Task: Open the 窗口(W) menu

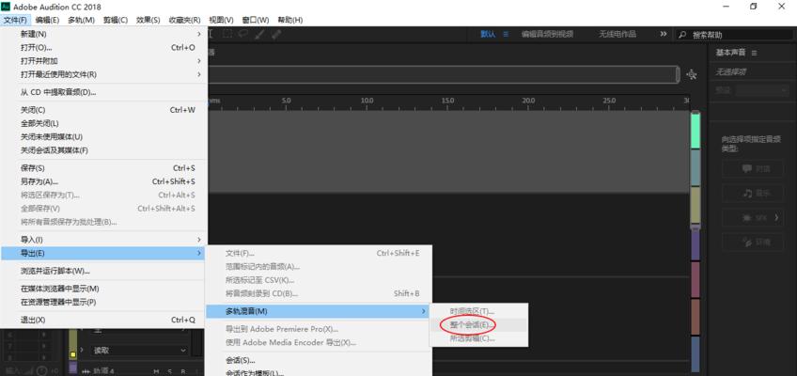Action: tap(255, 20)
